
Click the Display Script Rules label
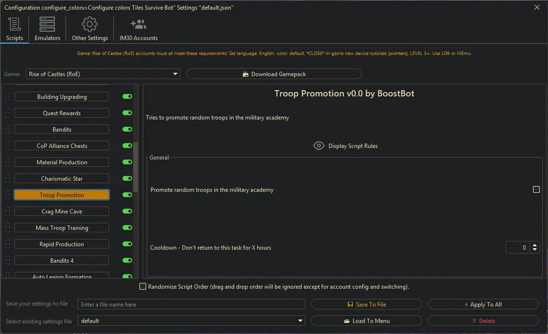tap(353, 146)
